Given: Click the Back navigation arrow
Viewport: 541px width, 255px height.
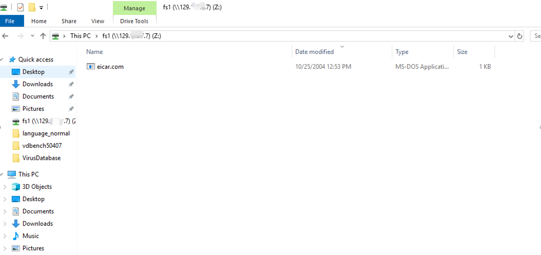Looking at the screenshot, I should tap(5, 36).
